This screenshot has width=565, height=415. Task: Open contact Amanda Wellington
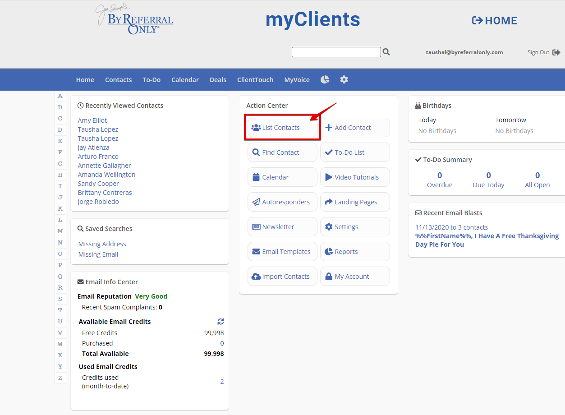tap(106, 175)
